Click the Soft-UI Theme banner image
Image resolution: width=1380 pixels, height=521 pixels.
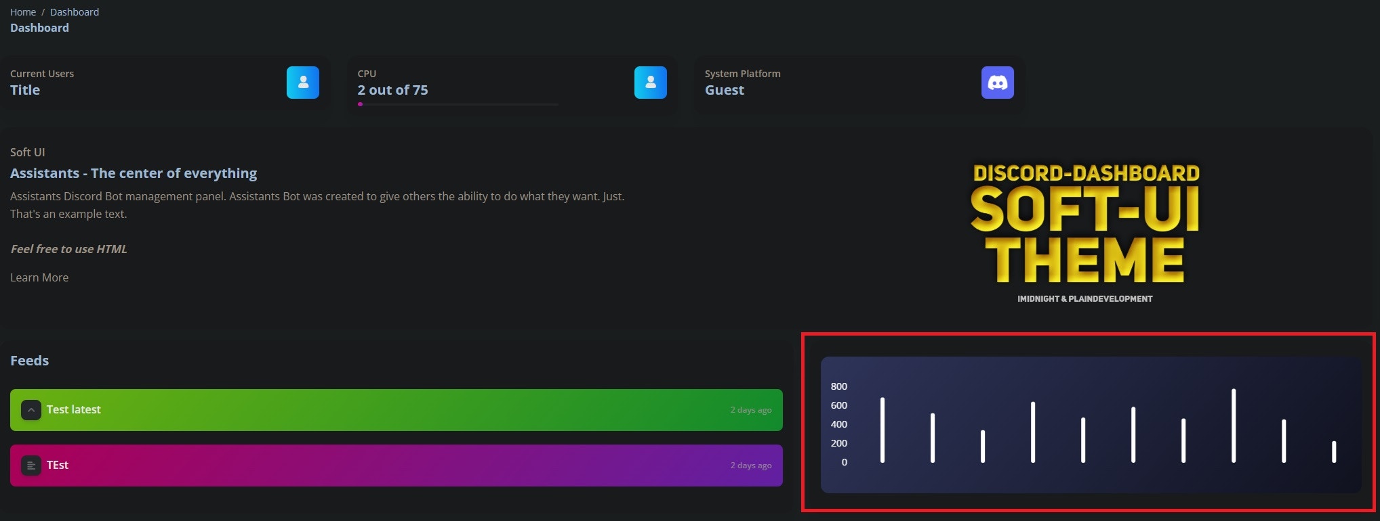click(1085, 232)
